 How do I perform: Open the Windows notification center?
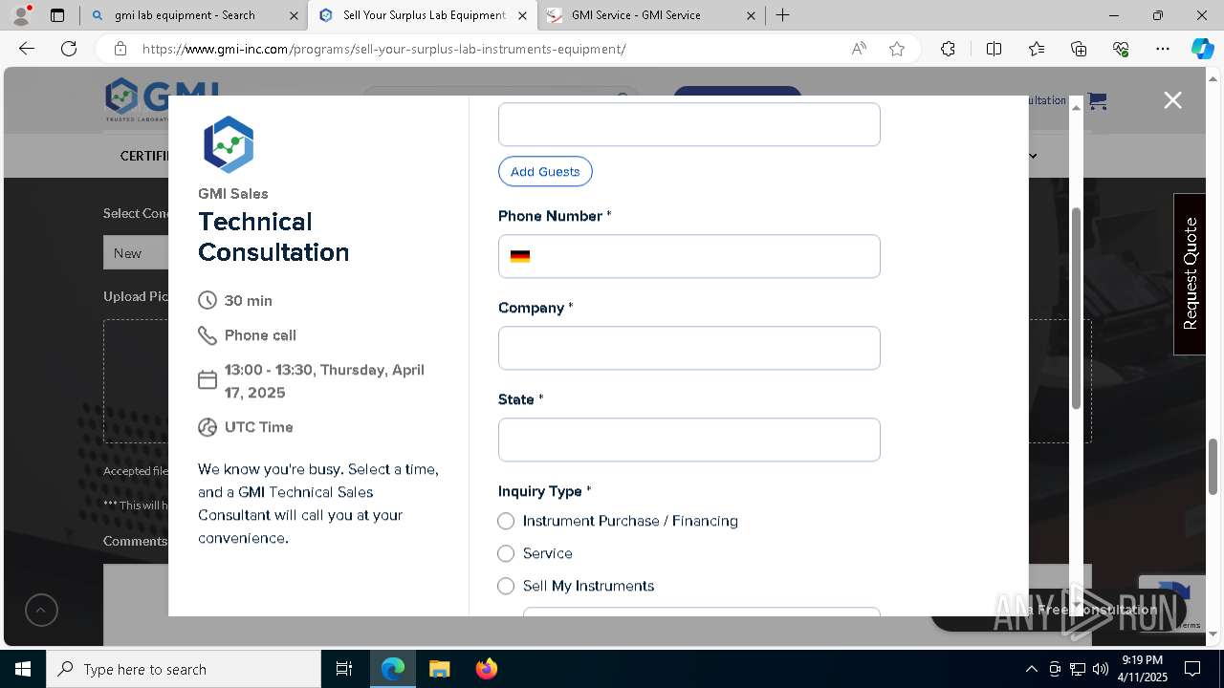(1192, 669)
